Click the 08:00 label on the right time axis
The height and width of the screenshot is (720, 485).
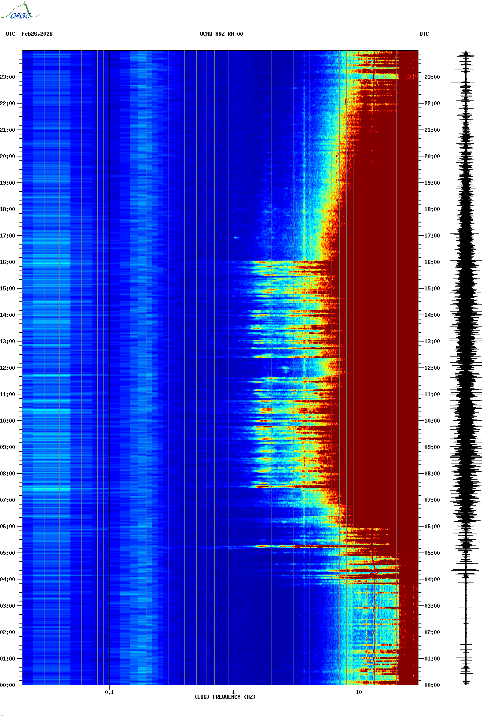(432, 474)
